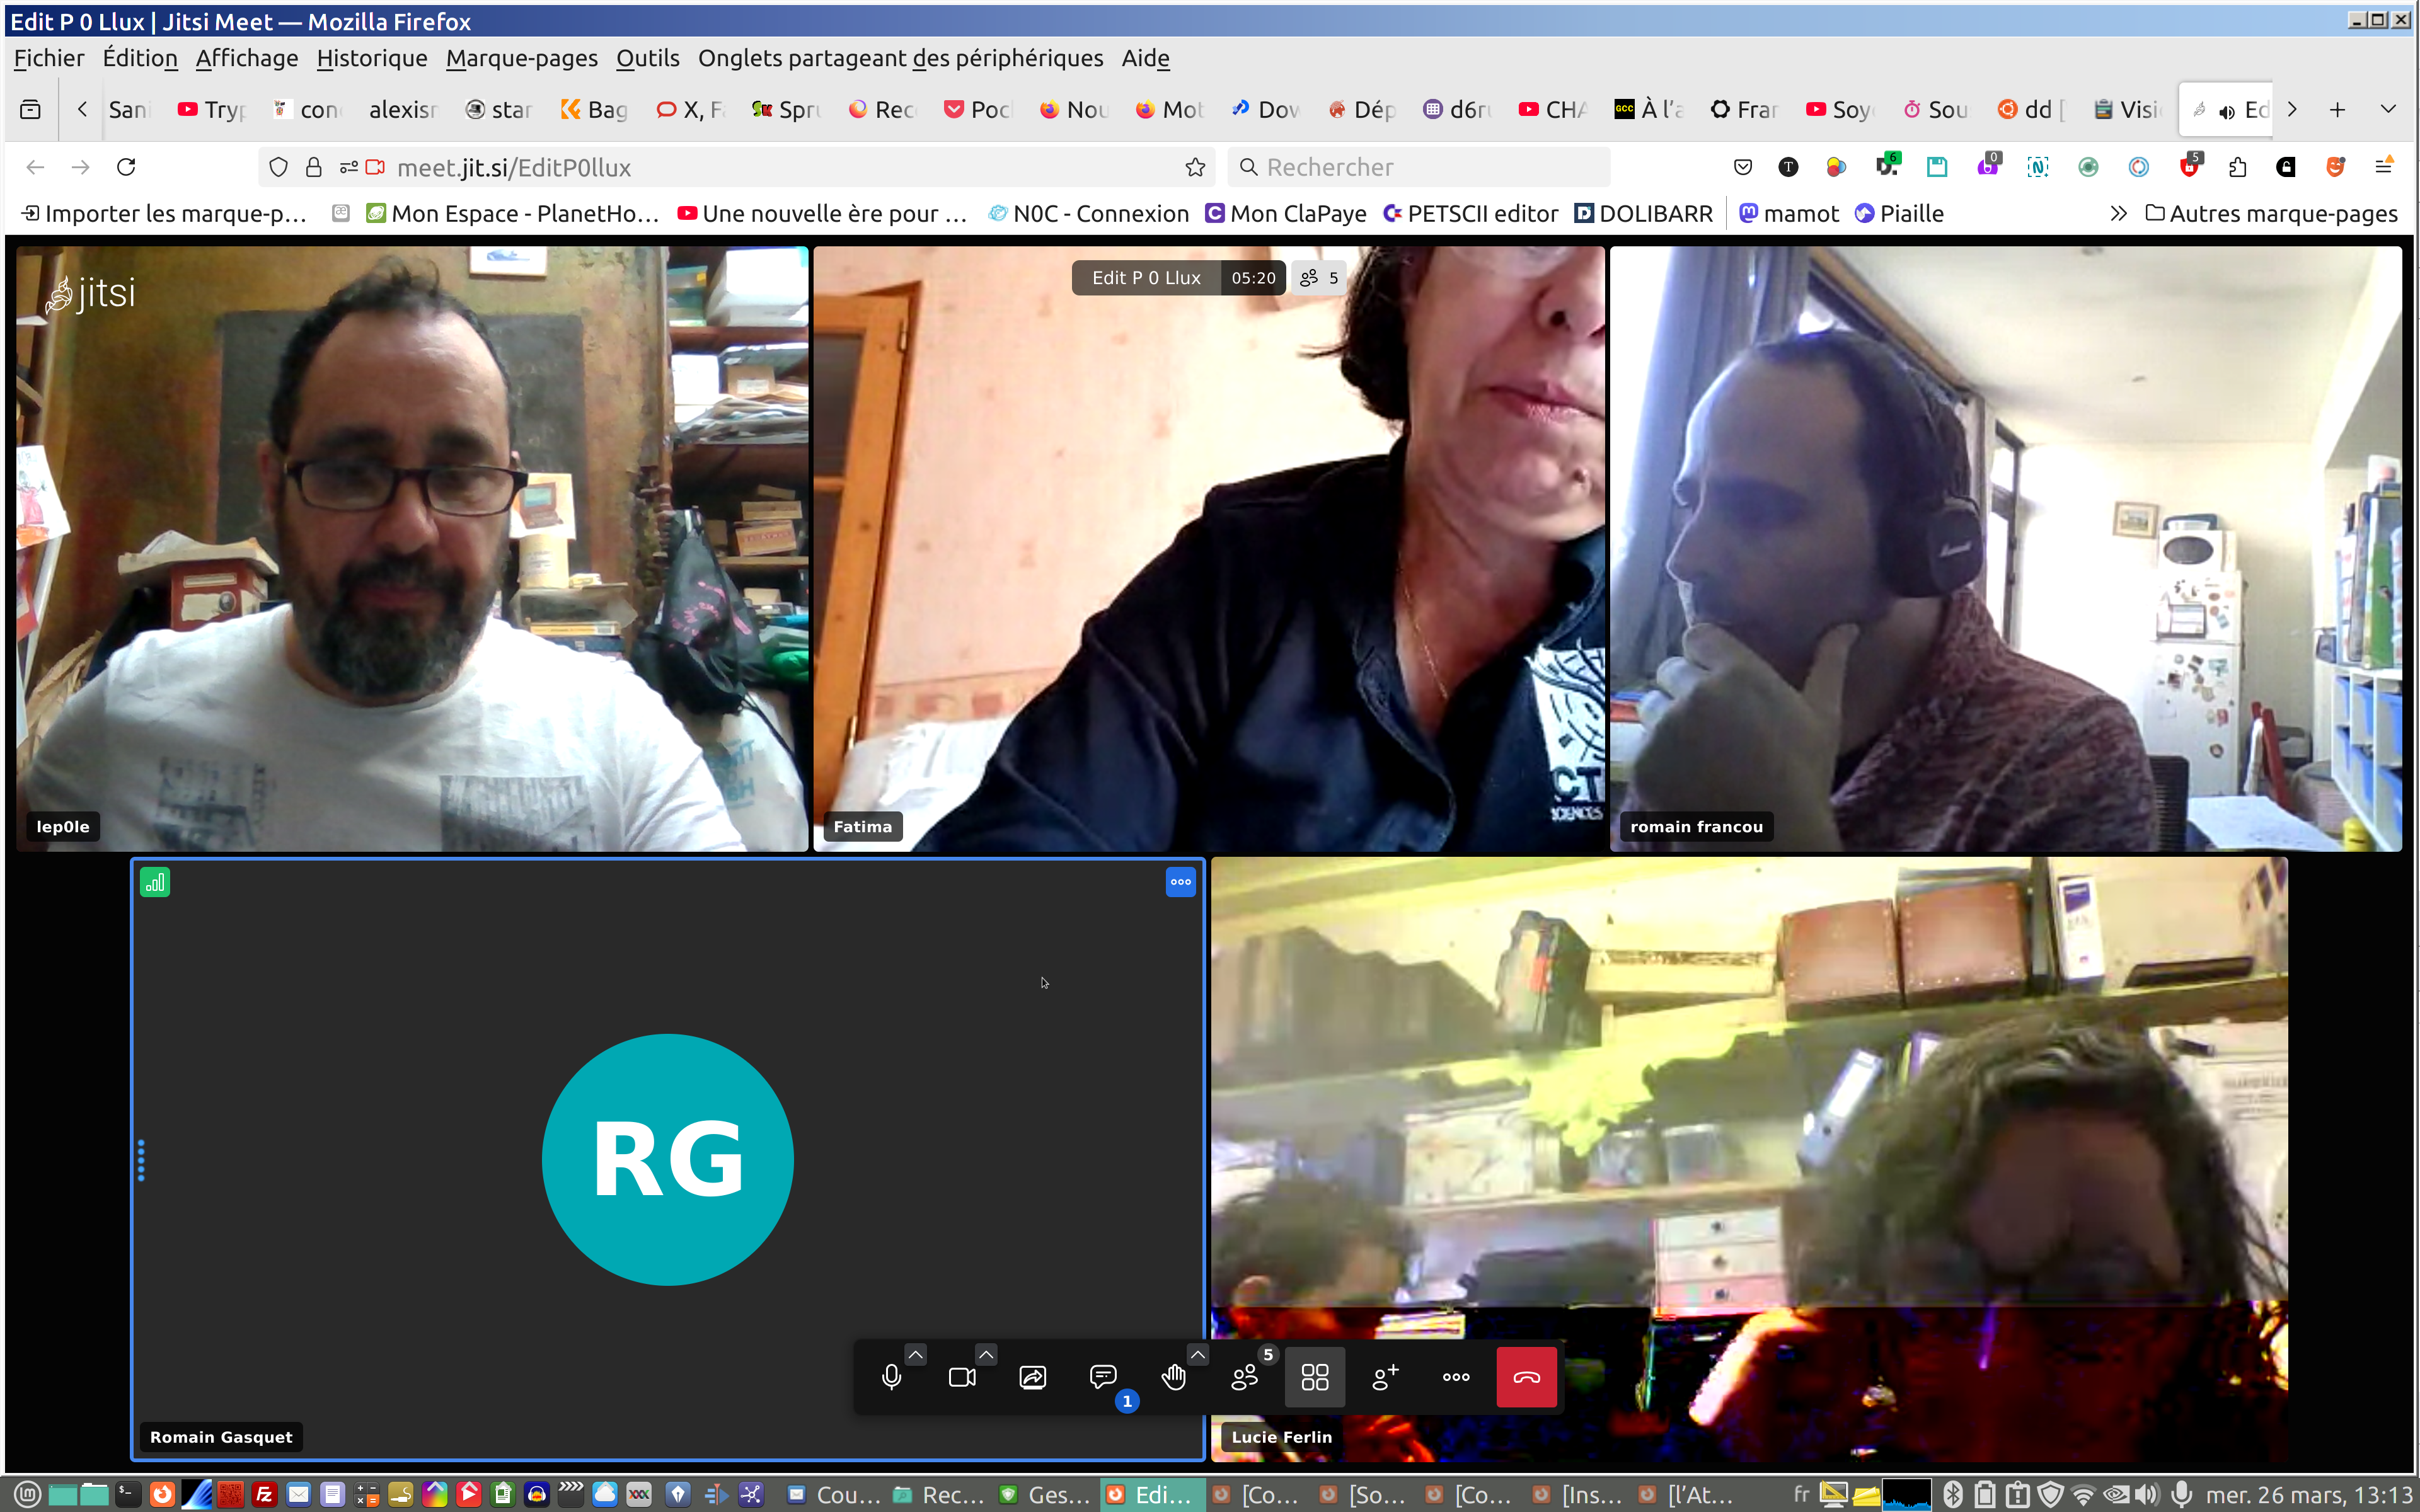Expand video settings arrow beside camera
The image size is (2420, 1512).
985,1354
